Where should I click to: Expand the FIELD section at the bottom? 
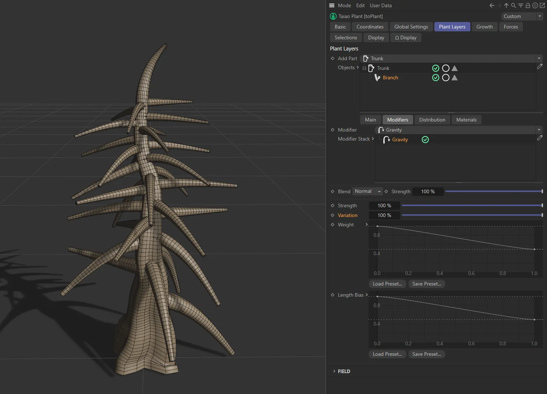pyautogui.click(x=334, y=371)
